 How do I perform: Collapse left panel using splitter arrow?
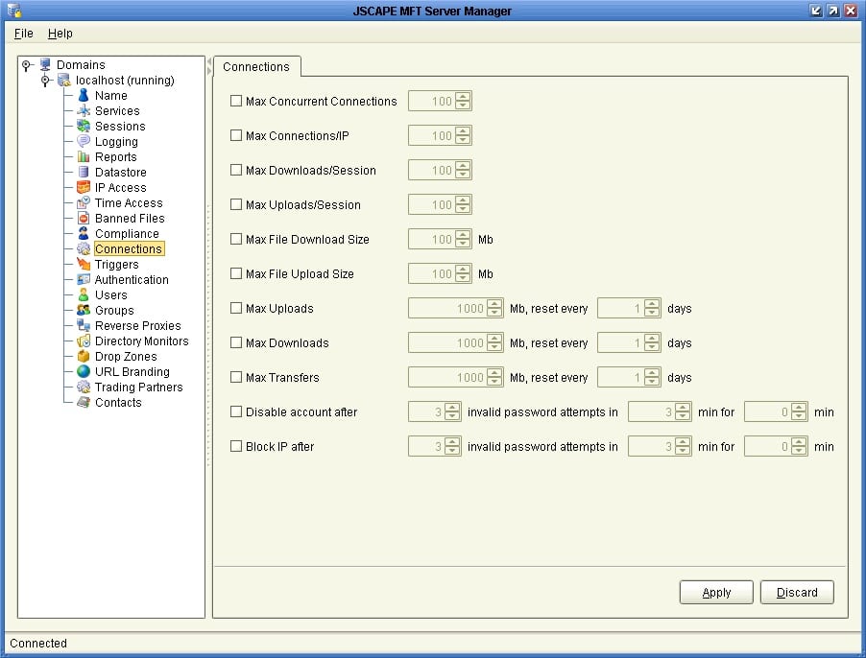tap(209, 61)
